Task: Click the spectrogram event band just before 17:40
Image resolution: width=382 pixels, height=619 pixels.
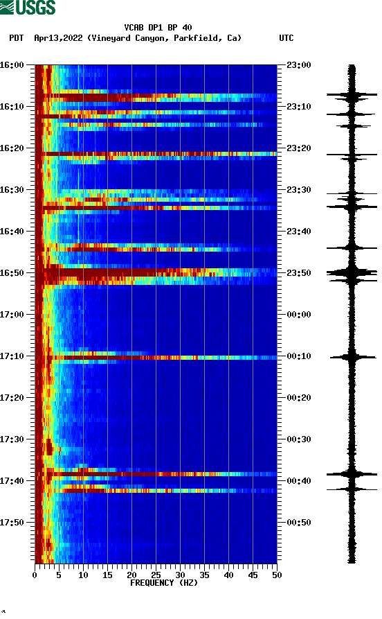Action: point(156,474)
